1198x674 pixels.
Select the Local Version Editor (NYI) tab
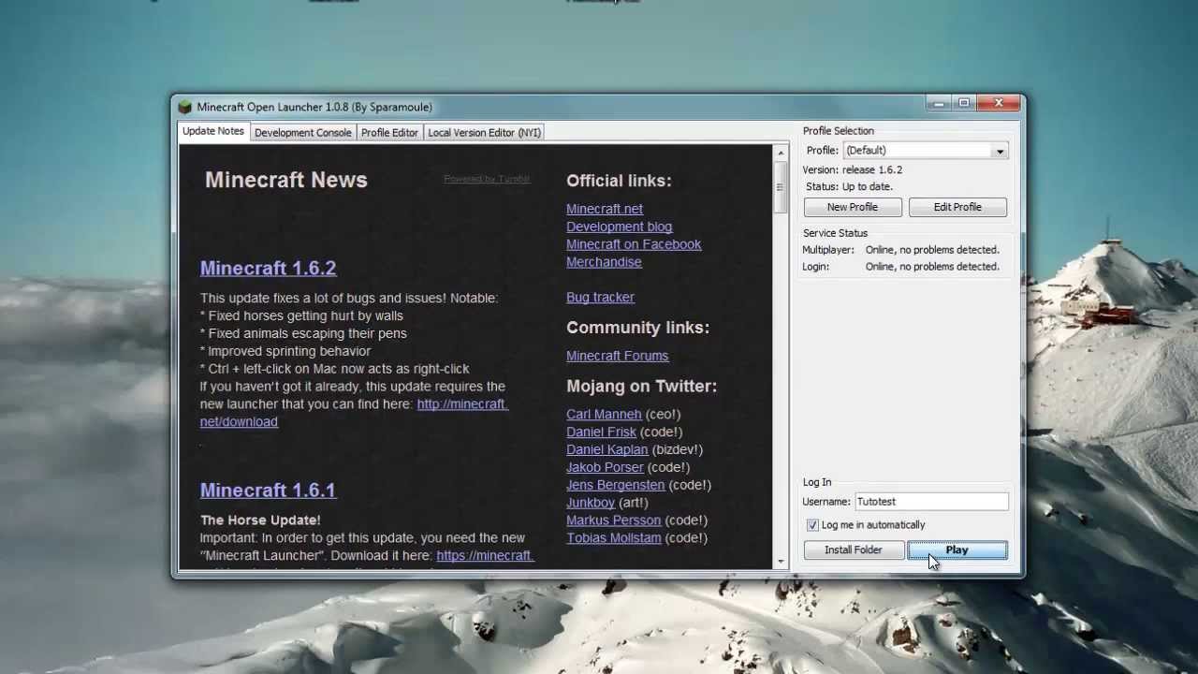coord(485,133)
